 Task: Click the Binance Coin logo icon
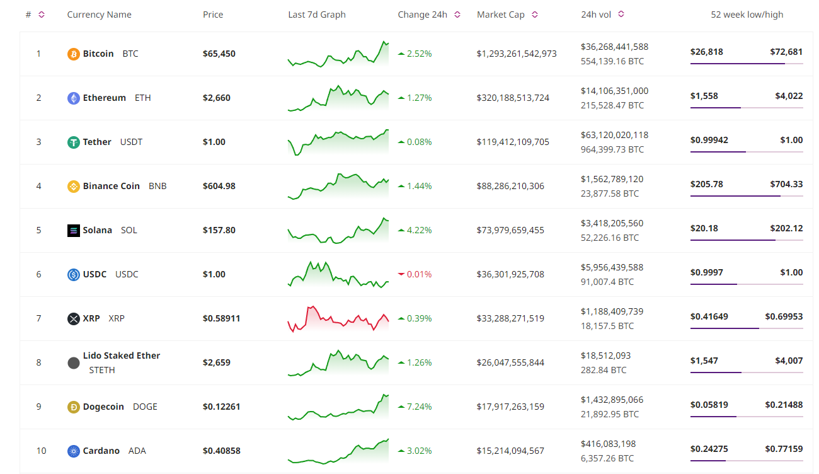74,187
